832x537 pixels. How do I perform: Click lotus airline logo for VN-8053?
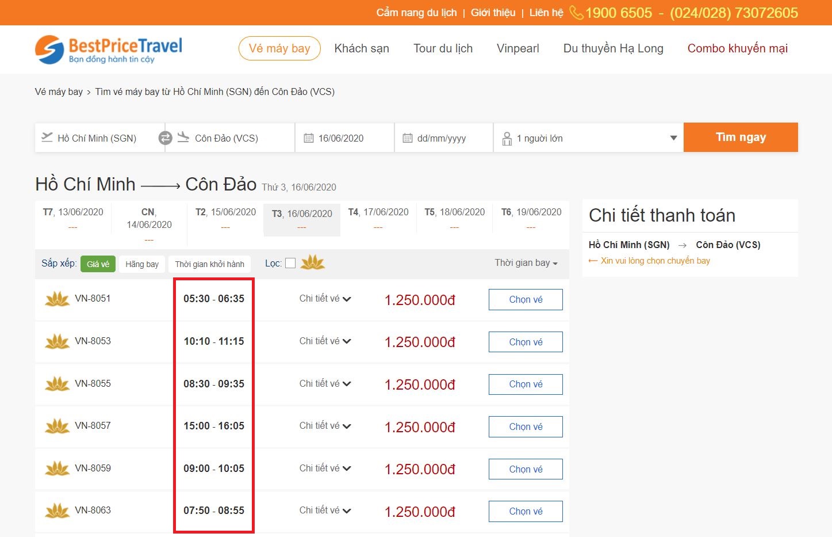click(x=57, y=341)
